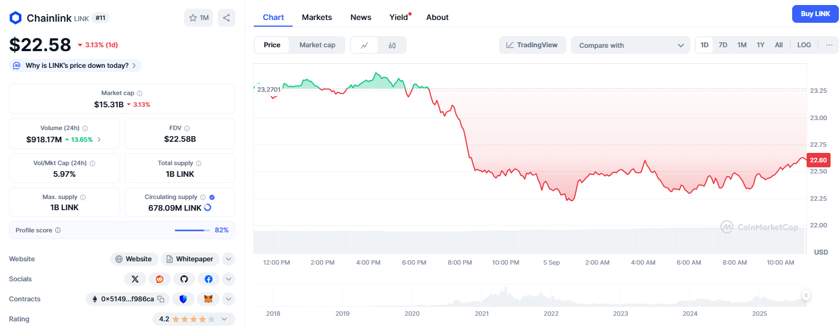Click the Profile score progress bar
Screen dimensions: 840x328
(192, 230)
